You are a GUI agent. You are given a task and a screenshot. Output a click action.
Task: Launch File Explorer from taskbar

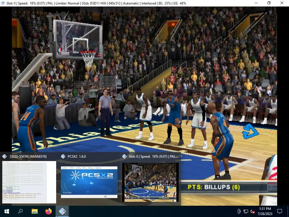pyautogui.click(x=34, y=211)
